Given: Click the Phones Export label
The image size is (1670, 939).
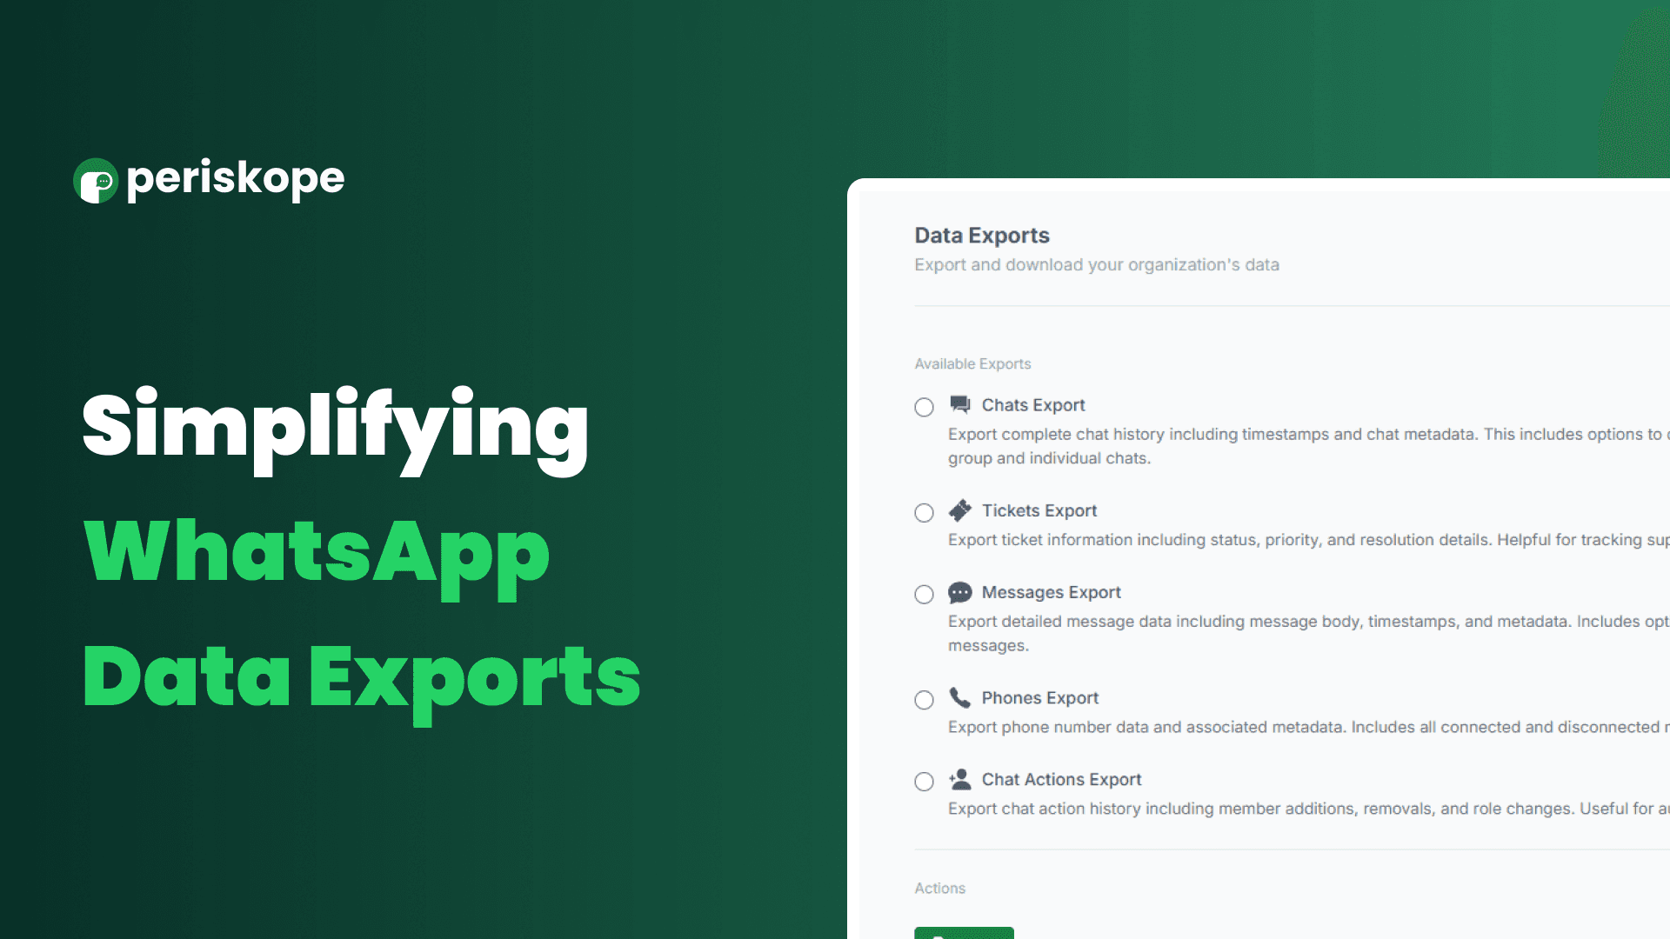Looking at the screenshot, I should coord(1040,698).
